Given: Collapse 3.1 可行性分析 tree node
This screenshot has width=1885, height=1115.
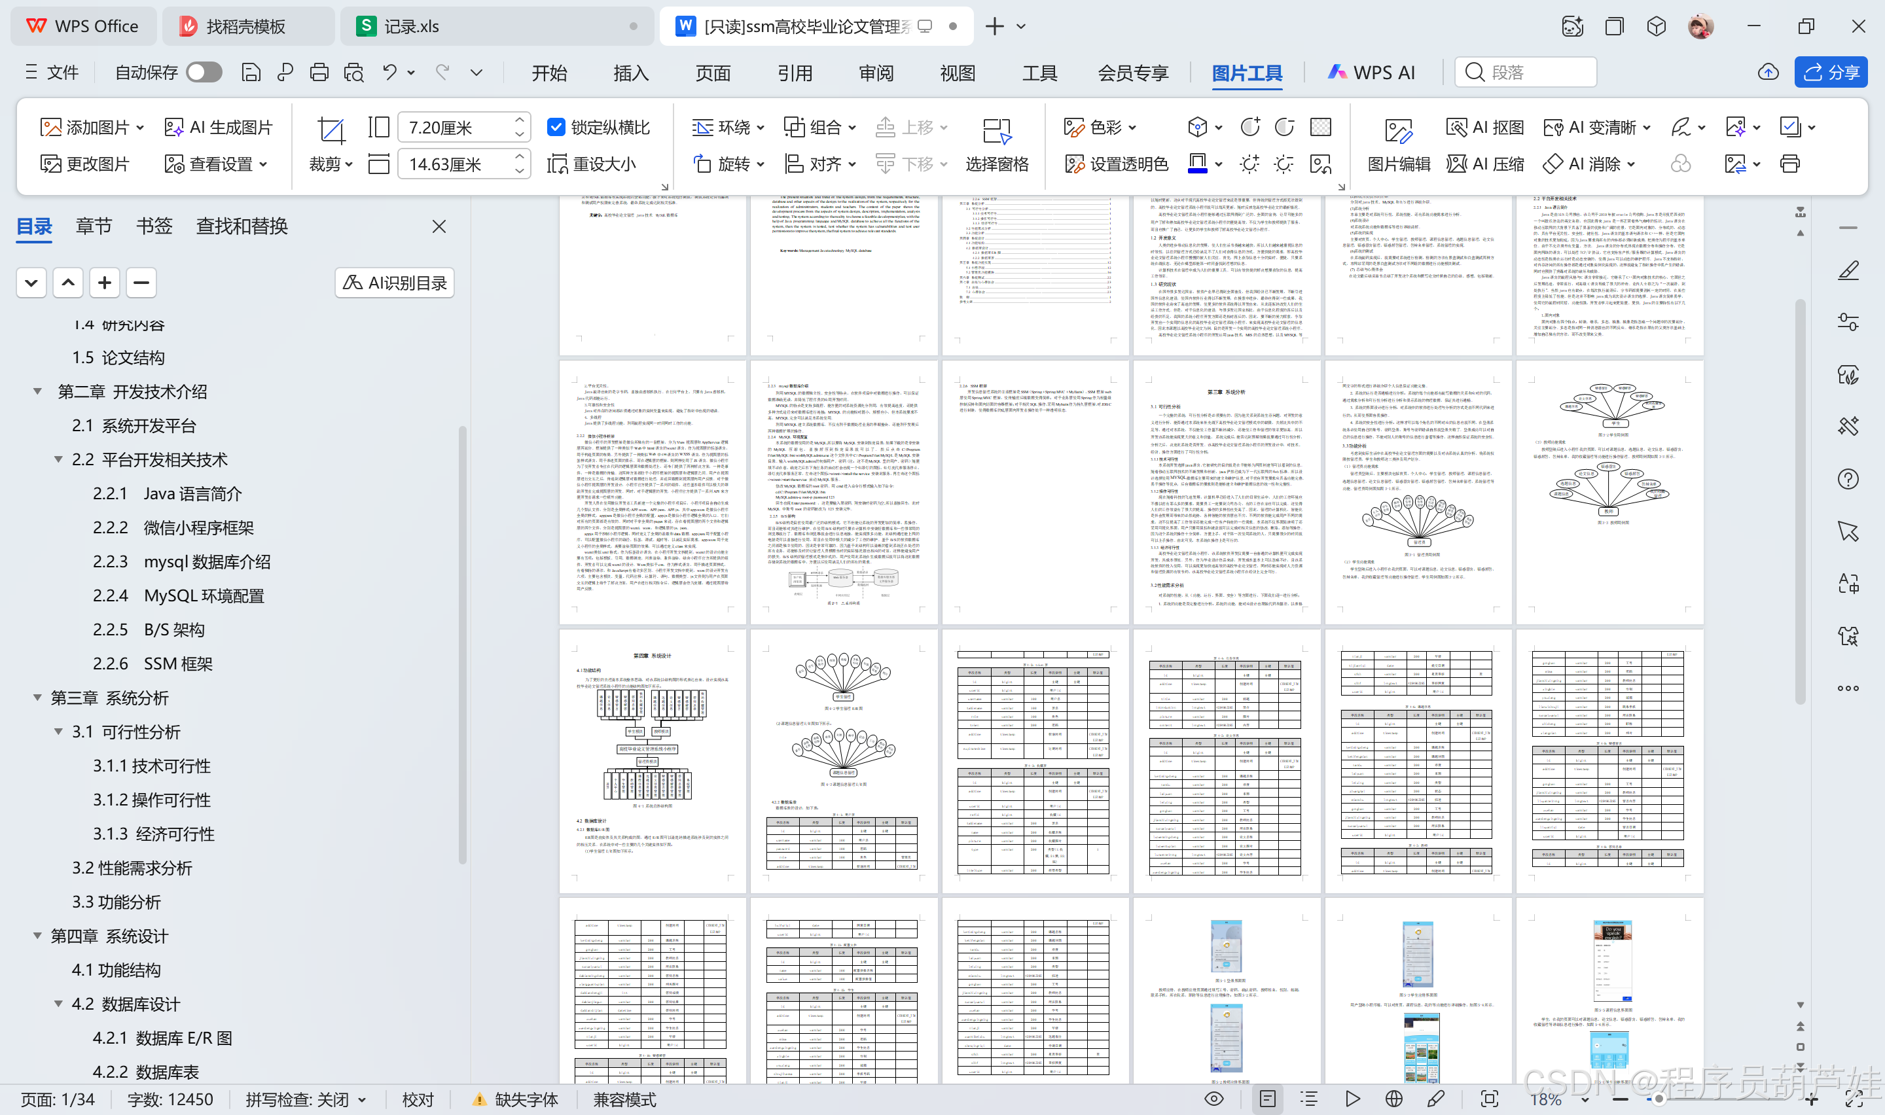Looking at the screenshot, I should (59, 731).
